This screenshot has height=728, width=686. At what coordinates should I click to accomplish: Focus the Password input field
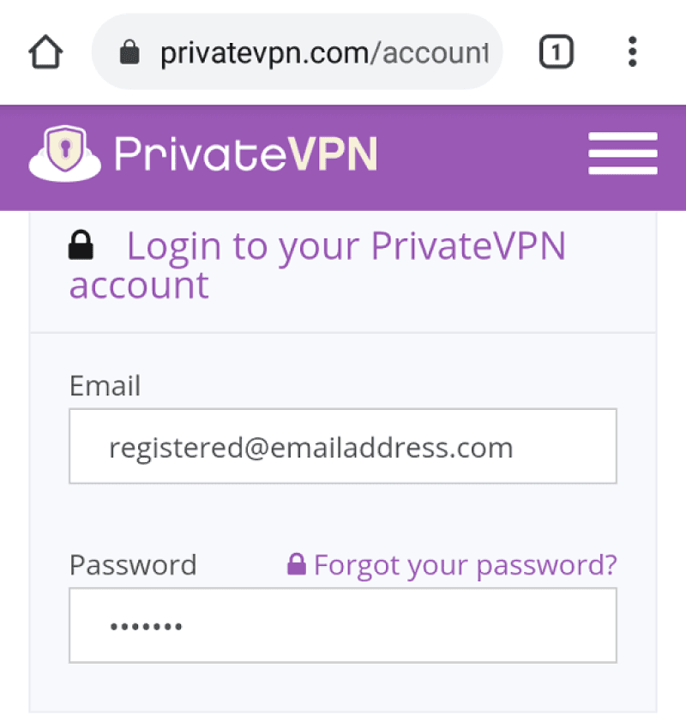(x=342, y=625)
